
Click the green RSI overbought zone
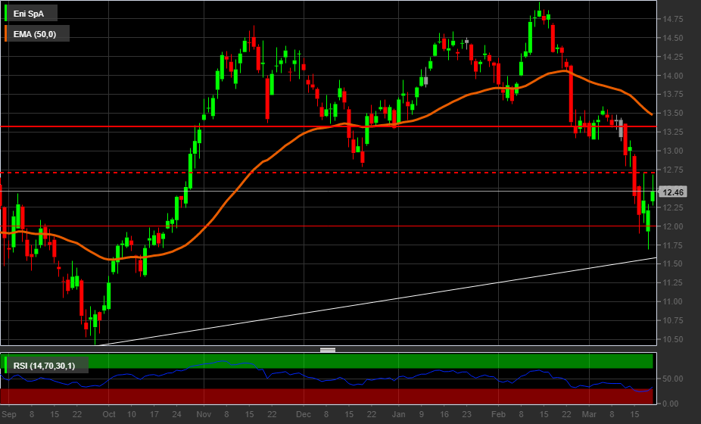379,360
